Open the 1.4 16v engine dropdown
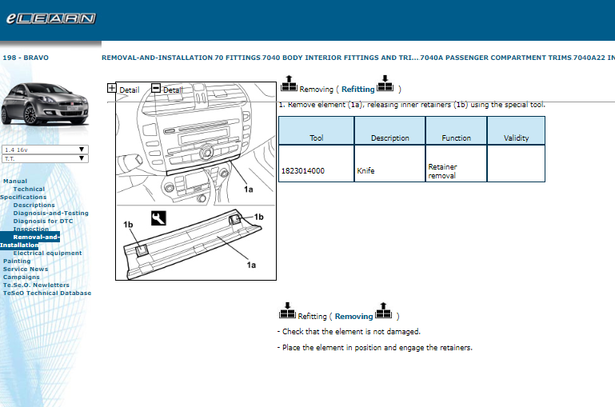Image resolution: width=615 pixels, height=407 pixels. 45,150
